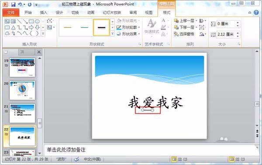The width and height of the screenshot is (262, 165).
Task: Open the Undo history dropdown arrow
Action: [x=24, y=4]
